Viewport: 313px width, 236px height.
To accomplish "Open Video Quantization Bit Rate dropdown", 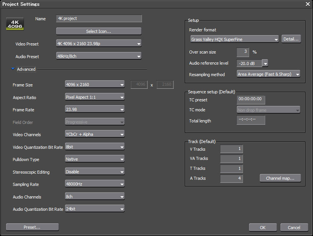I will click(x=95, y=147).
